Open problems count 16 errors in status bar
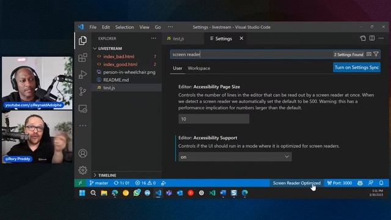Screen dimensions: 391x220 click(x=145, y=183)
